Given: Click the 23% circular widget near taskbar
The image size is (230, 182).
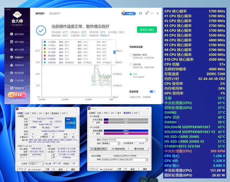Looking at the screenshot, I should click(x=143, y=180).
